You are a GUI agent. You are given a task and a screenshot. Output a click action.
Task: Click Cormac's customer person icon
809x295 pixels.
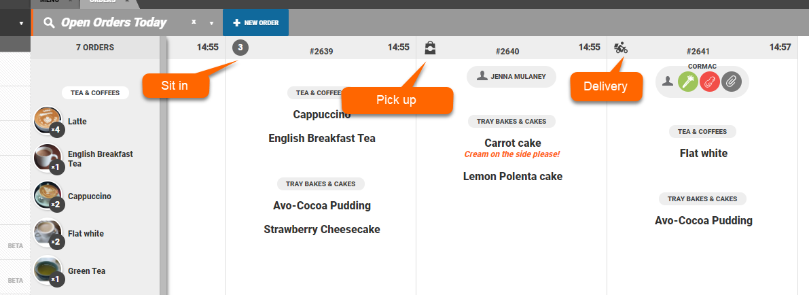pos(668,82)
